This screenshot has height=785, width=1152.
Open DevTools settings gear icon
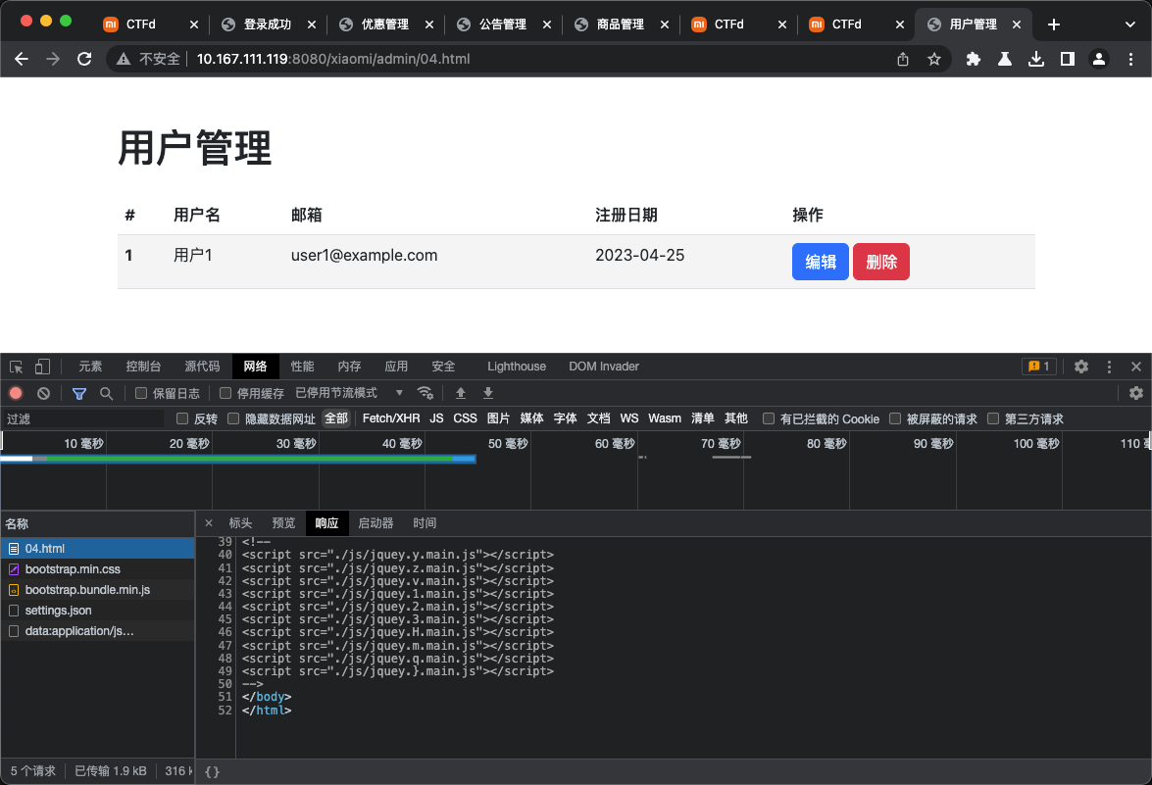click(x=1080, y=366)
